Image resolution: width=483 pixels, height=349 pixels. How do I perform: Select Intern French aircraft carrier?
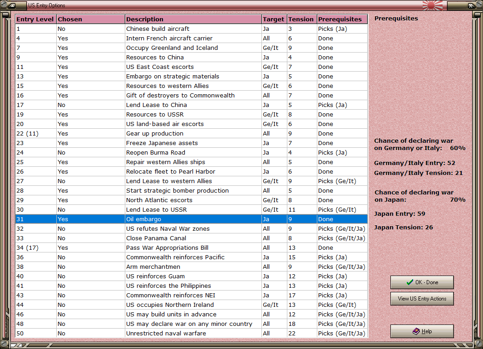pyautogui.click(x=191, y=38)
